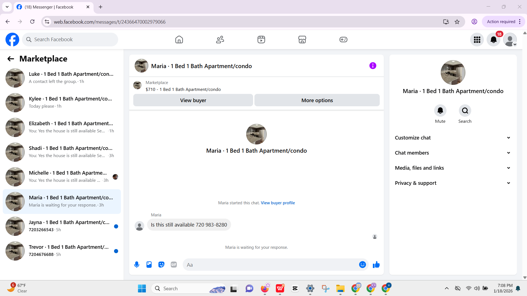Choose a GIF icon in composer
The height and width of the screenshot is (296, 527).
[x=174, y=264]
